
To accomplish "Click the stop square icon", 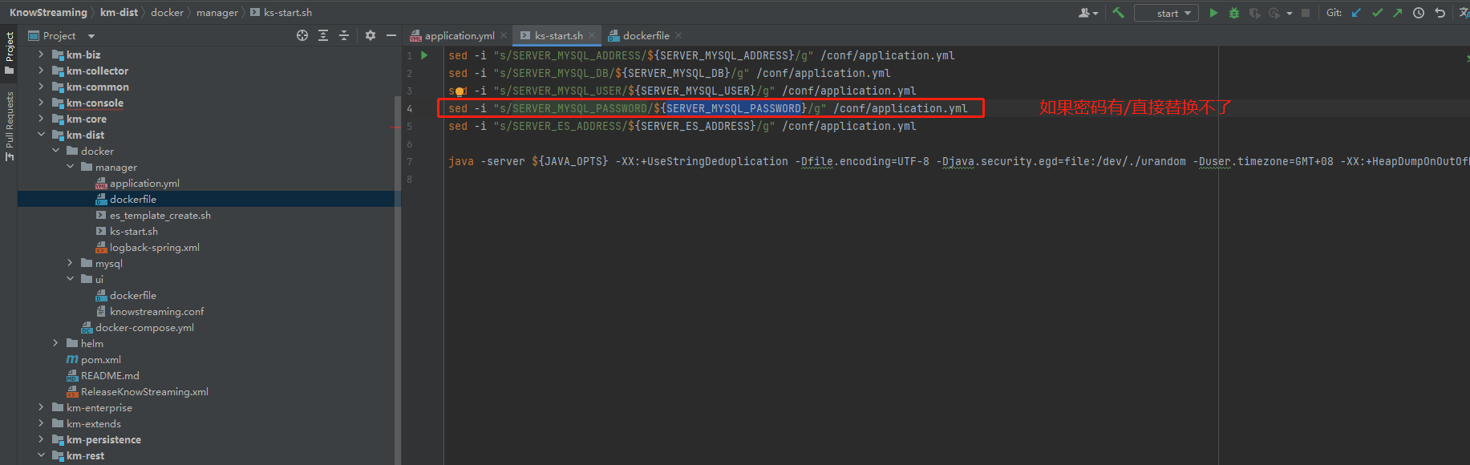I will pyautogui.click(x=1306, y=13).
